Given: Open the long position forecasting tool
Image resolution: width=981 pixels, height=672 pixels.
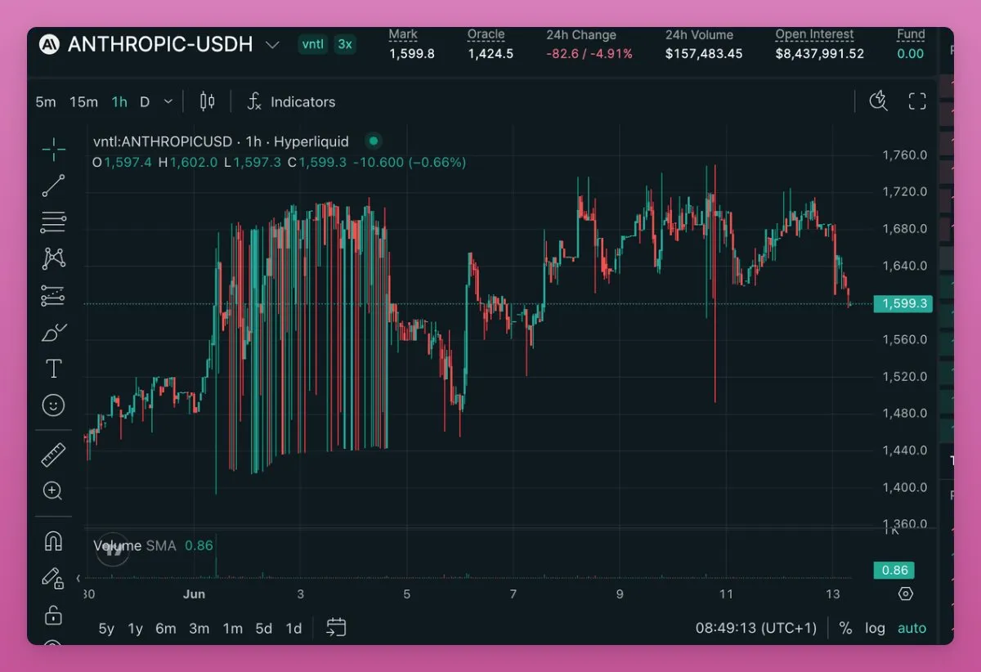Looking at the screenshot, I should (53, 295).
